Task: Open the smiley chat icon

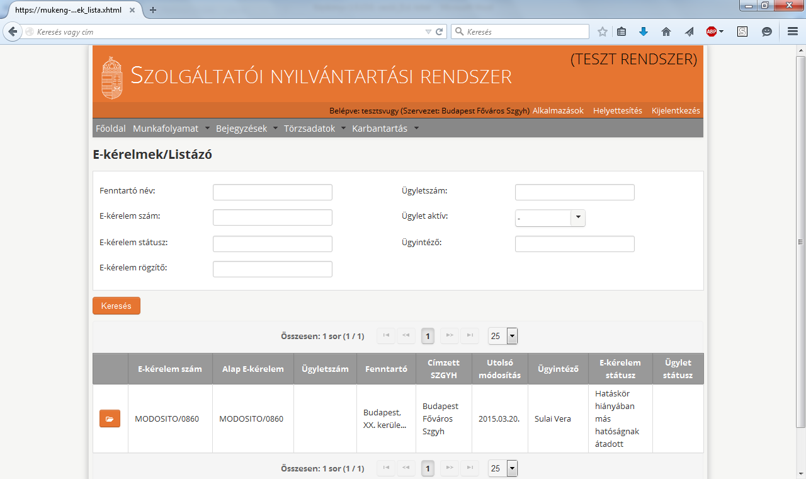Action: point(767,32)
